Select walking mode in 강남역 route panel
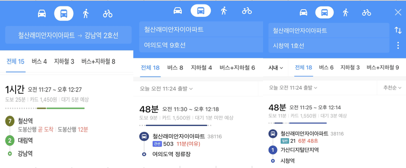This screenshot has height=168, width=406. pyautogui.click(x=86, y=13)
